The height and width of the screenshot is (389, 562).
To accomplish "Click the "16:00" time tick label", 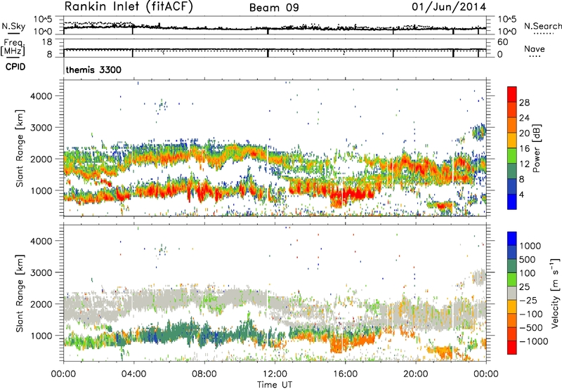I will tap(345, 374).
